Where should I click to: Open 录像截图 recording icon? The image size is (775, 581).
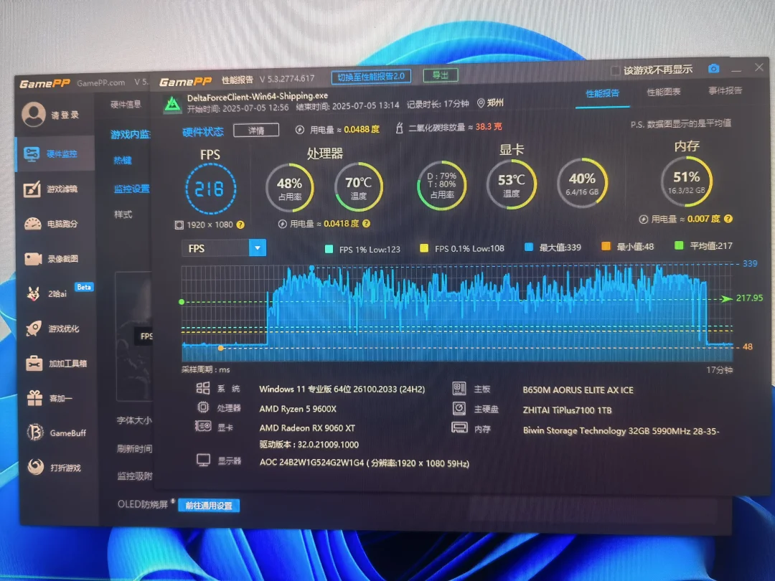coord(33,258)
